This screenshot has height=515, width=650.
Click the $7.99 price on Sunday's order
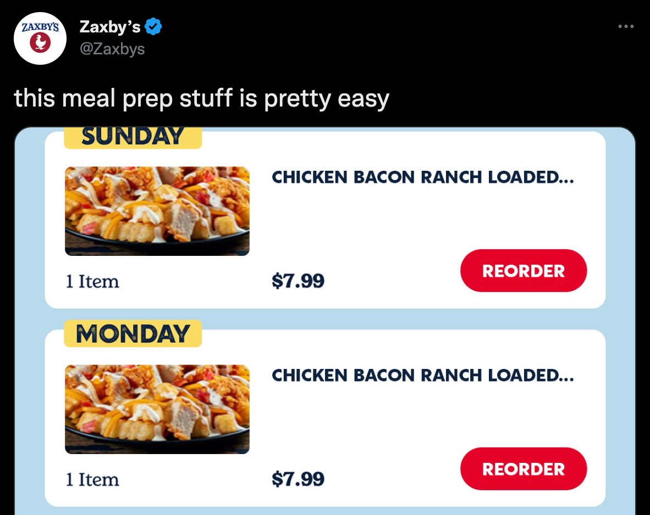click(x=298, y=281)
